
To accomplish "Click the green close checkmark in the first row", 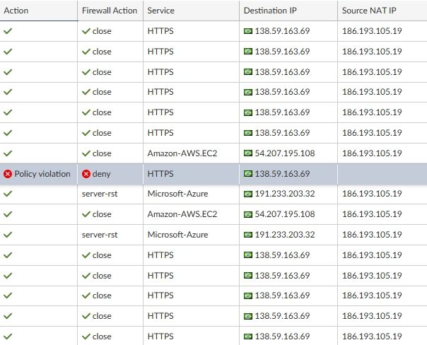I will pyautogui.click(x=86, y=31).
